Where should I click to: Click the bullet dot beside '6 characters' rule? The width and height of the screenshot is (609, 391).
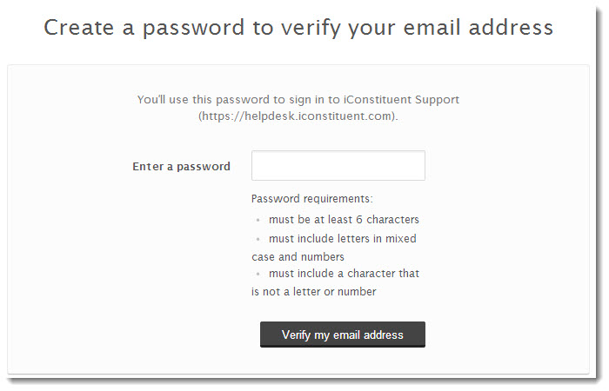258,221
